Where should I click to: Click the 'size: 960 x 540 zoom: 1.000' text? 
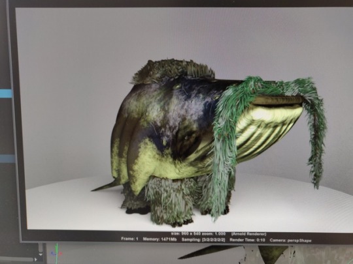pyautogui.click(x=198, y=234)
